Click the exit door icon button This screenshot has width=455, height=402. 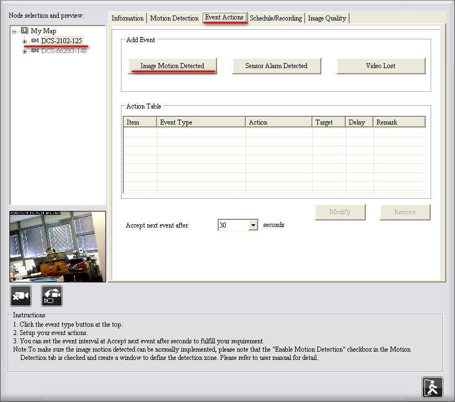[432, 387]
